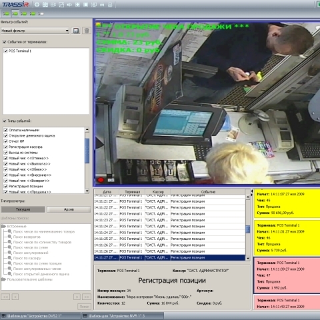This screenshot has height=320, width=320.
Task: Click search icon beside 'Поиск возвратов'
Action: (x=10, y=237)
